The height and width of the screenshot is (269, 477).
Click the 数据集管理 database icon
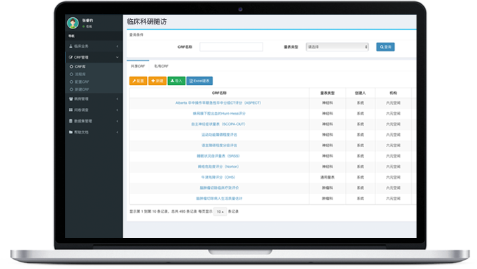[70, 121]
